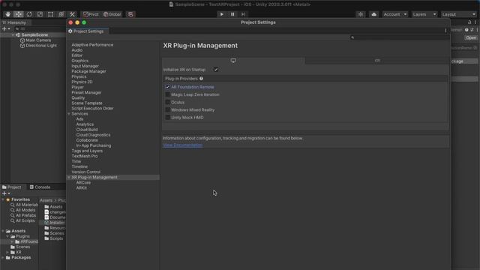This screenshot has height=270, width=480.
Task: Click Plug-in Providers help icon
Action: coord(201,79)
